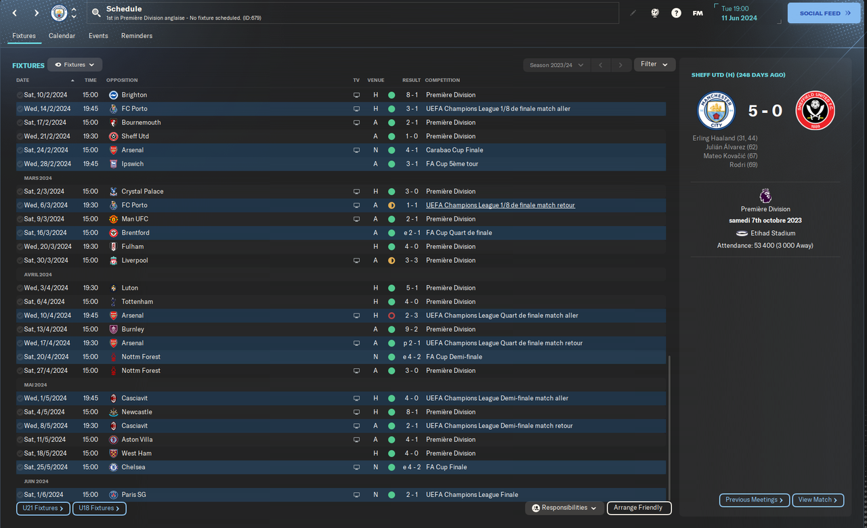The image size is (867, 528).
Task: Toggle the circle beside Sat, 30/3/2024
Action: tap(20, 261)
